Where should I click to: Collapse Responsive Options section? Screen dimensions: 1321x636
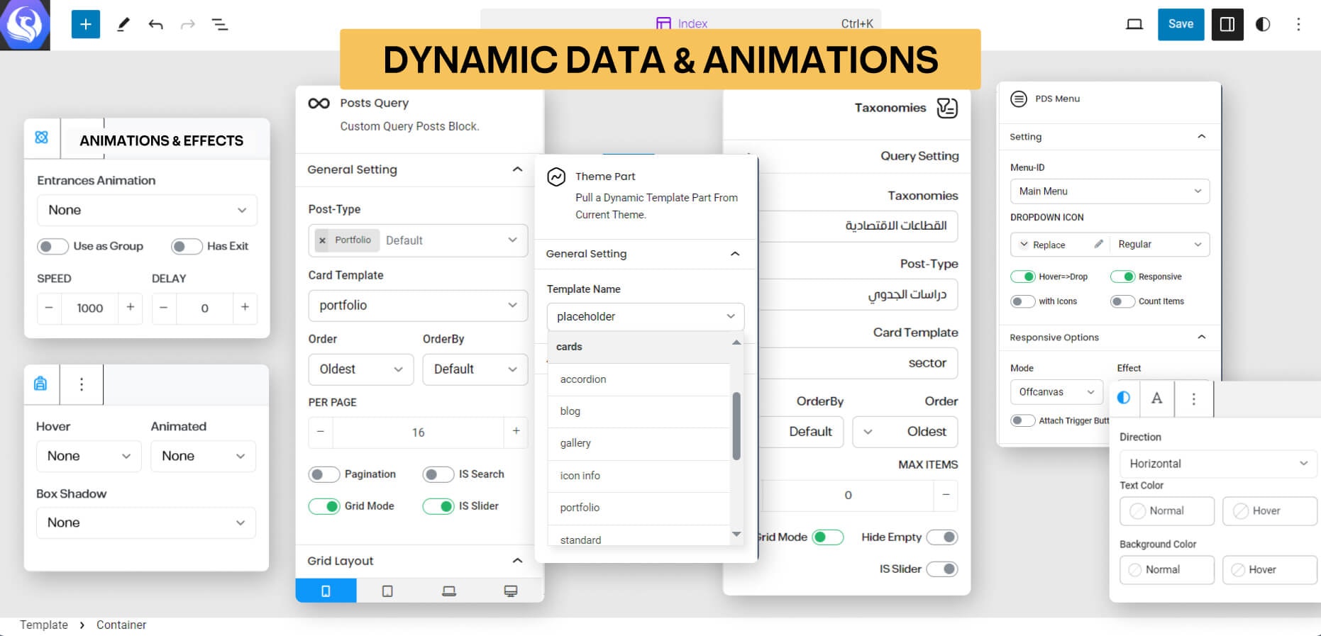tap(1201, 337)
